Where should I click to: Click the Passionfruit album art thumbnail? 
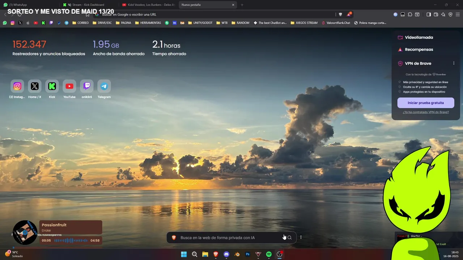coord(25,233)
